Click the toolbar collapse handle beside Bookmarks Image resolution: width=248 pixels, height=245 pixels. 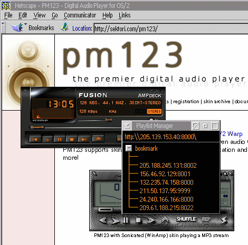pos(3,28)
